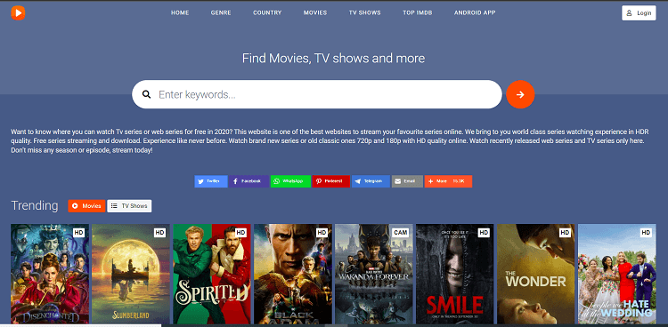Share via the Pinterest button
This screenshot has width=668, height=327.
pos(331,181)
